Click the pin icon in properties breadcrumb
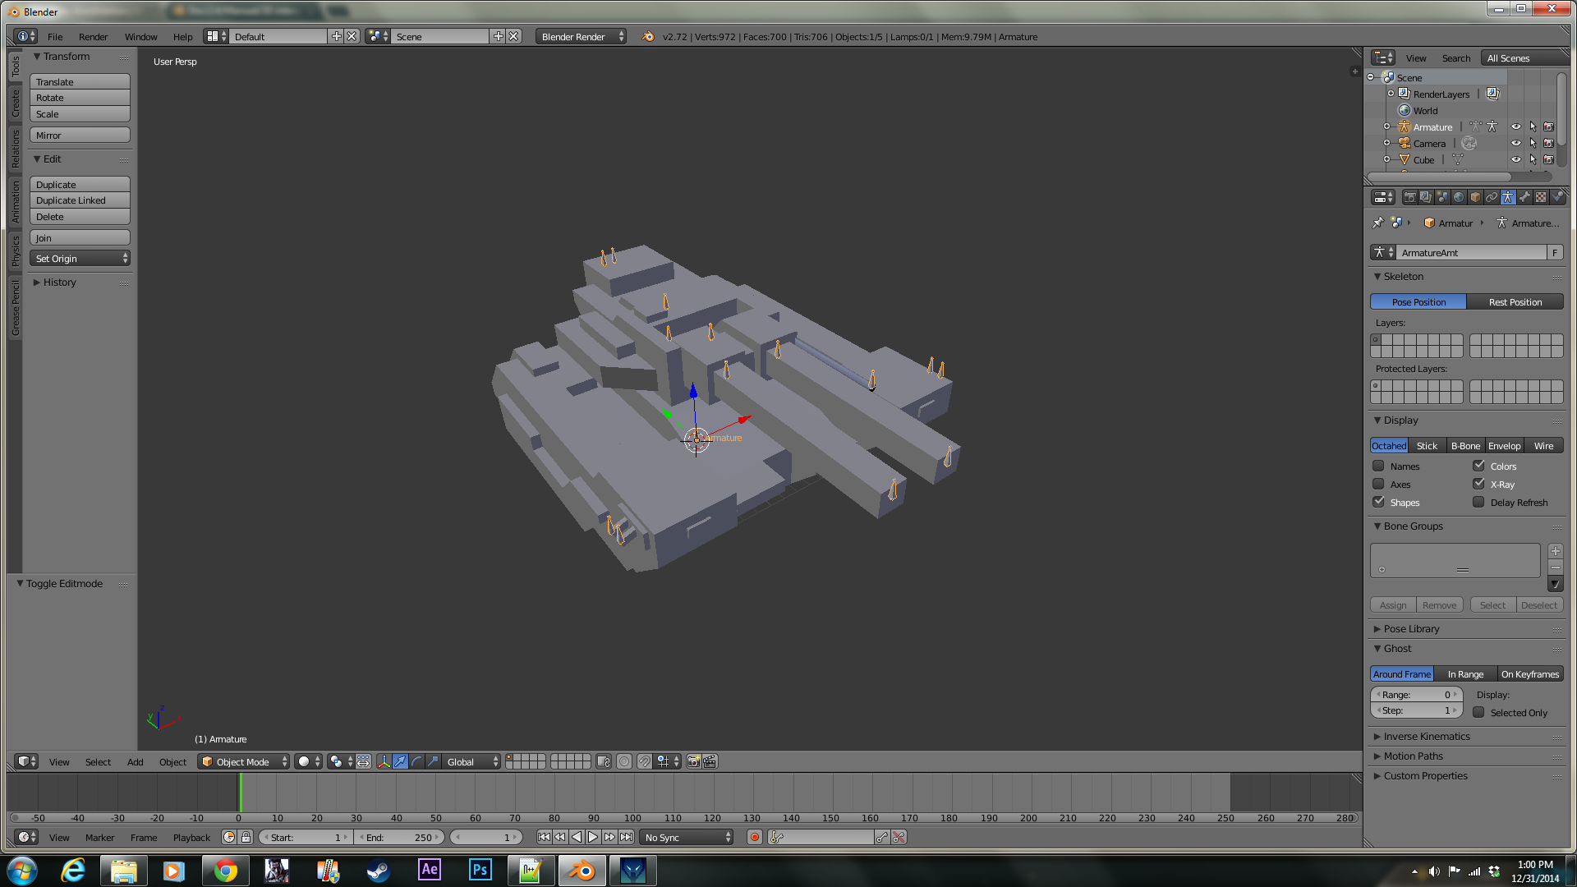This screenshot has height=887, width=1577. (1378, 223)
